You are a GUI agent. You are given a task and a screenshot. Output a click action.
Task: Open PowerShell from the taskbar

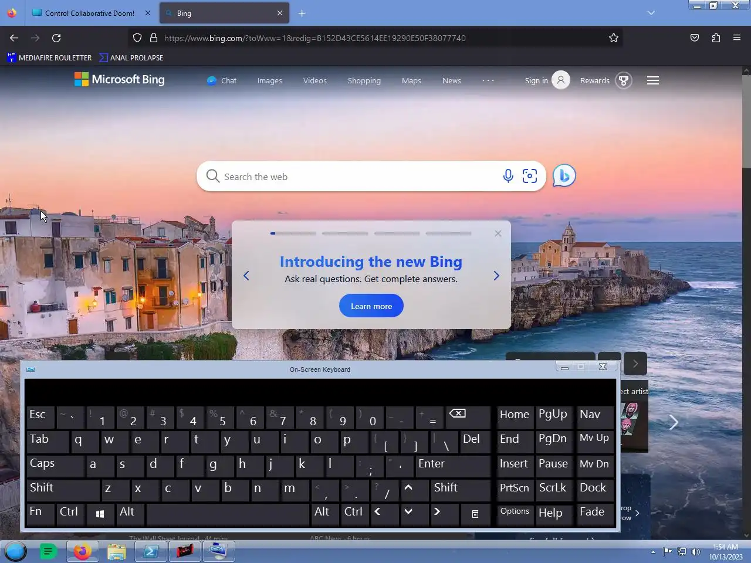[x=151, y=551]
